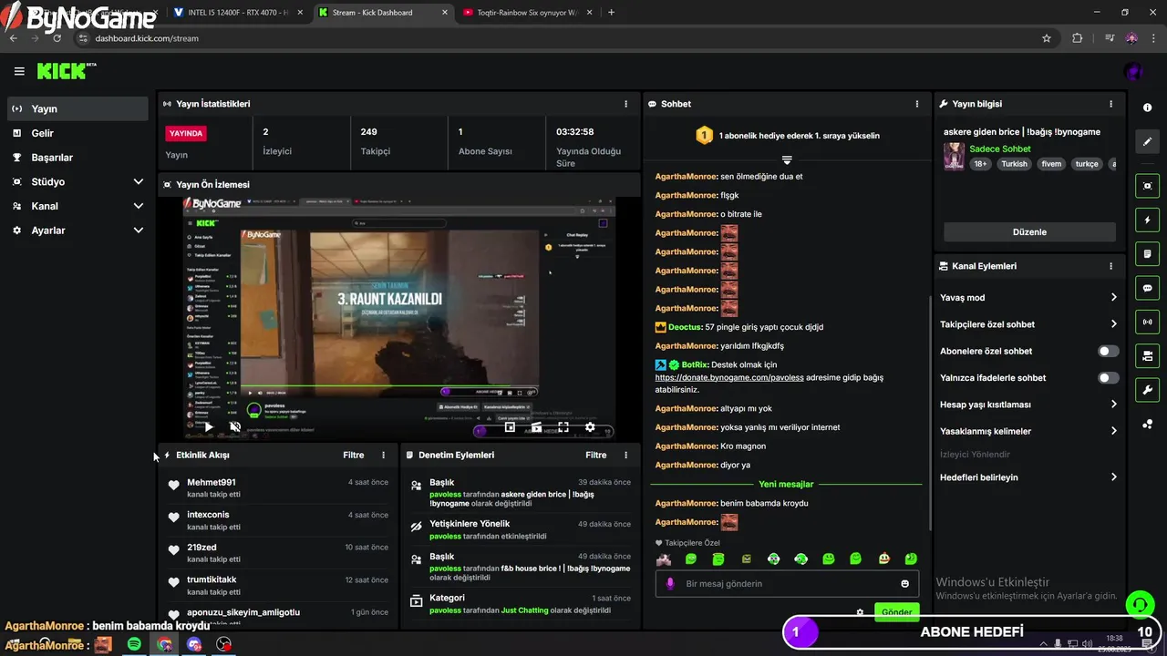Viewport: 1167px width, 656px height.
Task: Select Başarılar in left sidebar
Action: point(77,158)
